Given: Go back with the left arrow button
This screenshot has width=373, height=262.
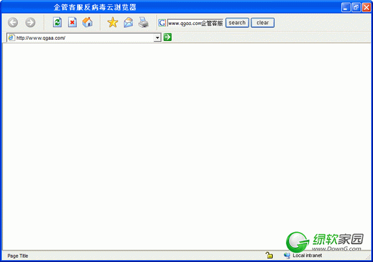Looking at the screenshot, I should [13, 22].
